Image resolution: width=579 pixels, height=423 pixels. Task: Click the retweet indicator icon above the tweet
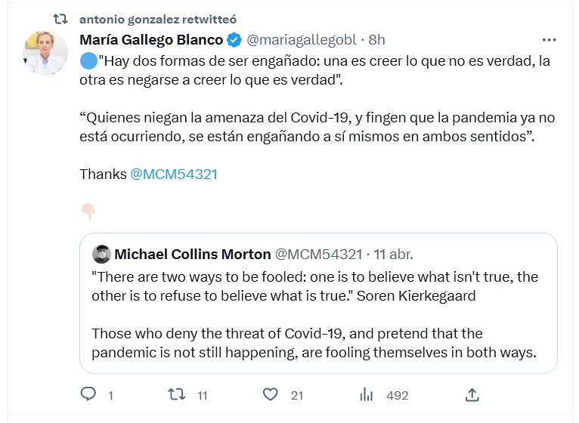[x=64, y=19]
